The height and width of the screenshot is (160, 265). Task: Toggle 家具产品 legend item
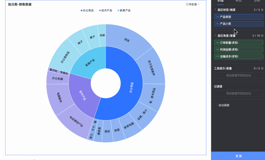click(x=124, y=10)
